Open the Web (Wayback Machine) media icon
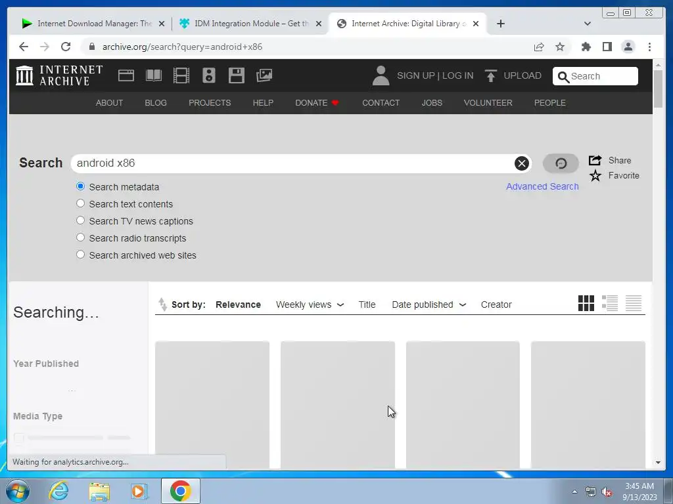 (x=126, y=75)
